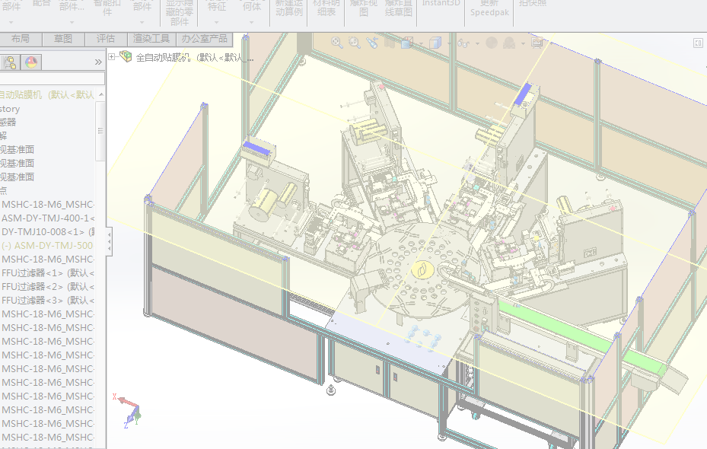Click the 材料明细表 ribbon button

[326, 8]
